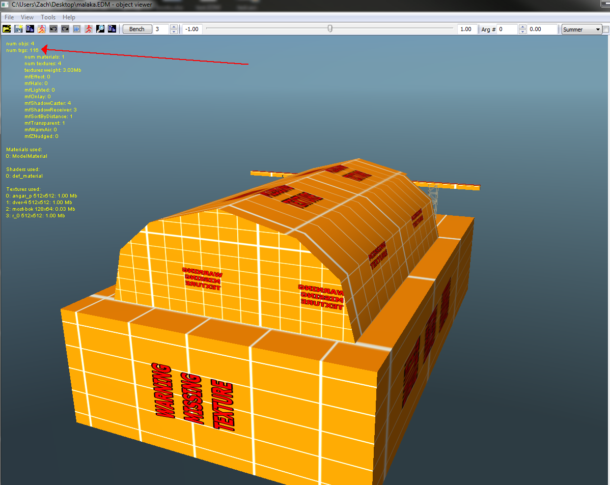Screen dimensions: 610x485
Task: Open the Summer season dropdown
Action: point(581,29)
